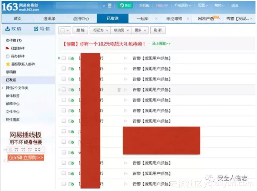
Task: Click the phone icon beside account dropdown
Action: [x=110, y=5]
